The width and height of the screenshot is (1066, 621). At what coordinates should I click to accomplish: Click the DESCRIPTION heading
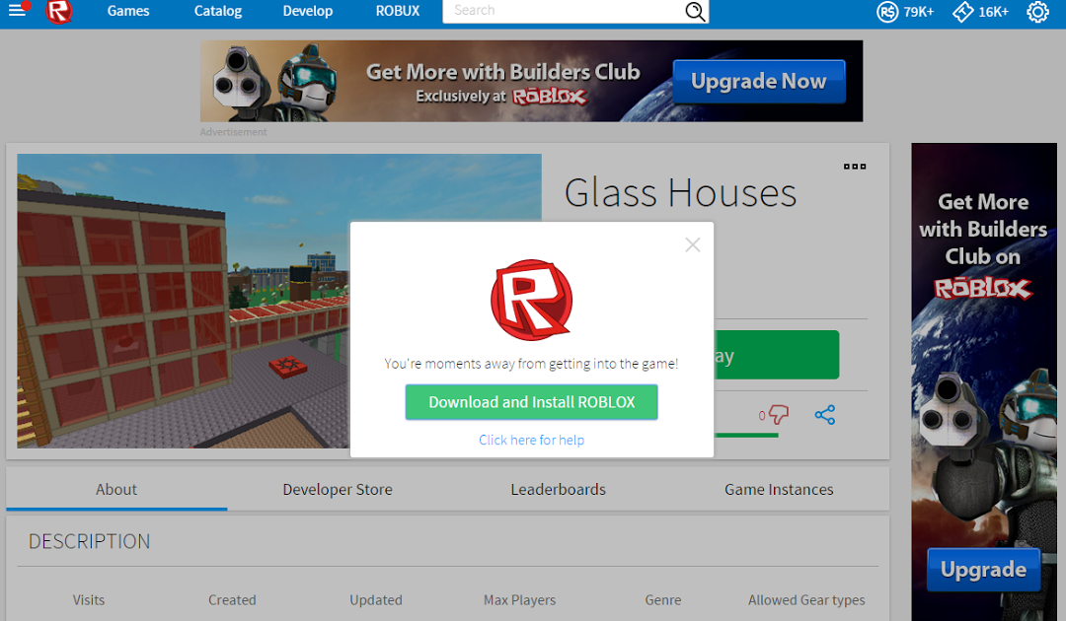click(89, 541)
